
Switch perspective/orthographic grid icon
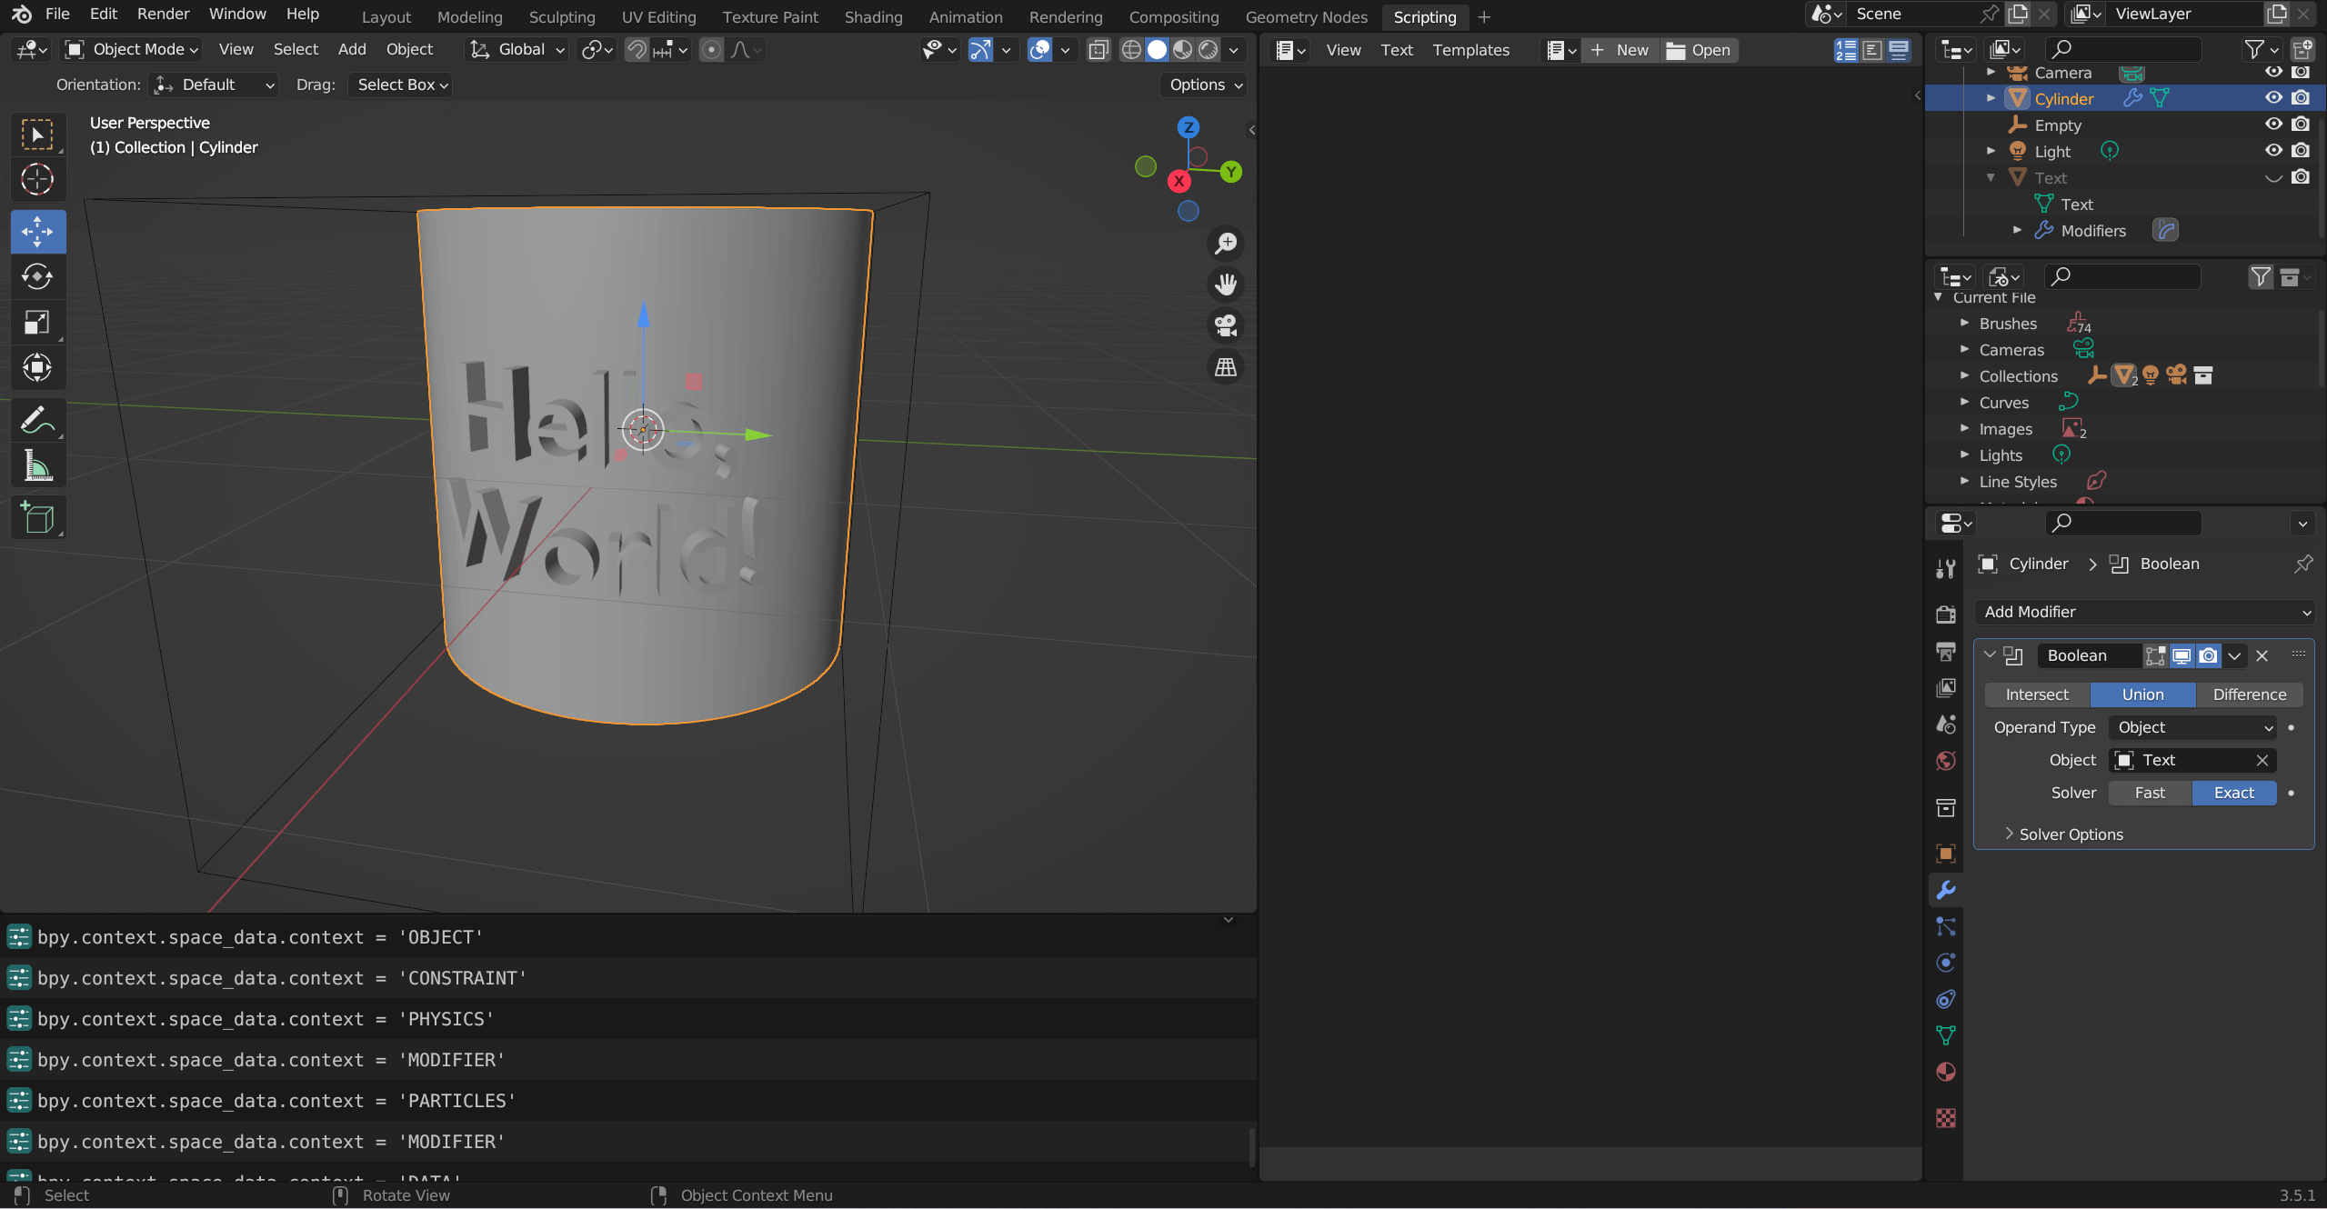(x=1226, y=367)
